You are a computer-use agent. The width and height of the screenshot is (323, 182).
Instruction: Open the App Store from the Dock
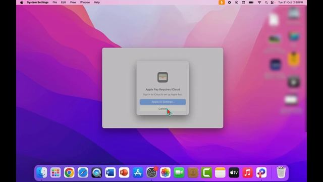point(138,172)
